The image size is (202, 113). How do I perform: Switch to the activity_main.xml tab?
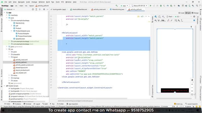pyautogui.click(x=99, y=9)
